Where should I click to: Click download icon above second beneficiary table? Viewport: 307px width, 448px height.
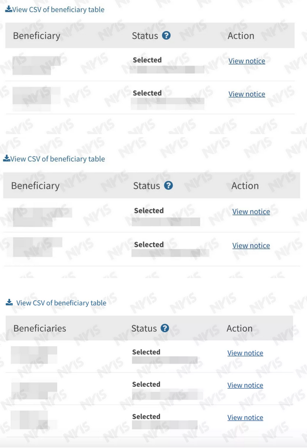[x=6, y=158]
